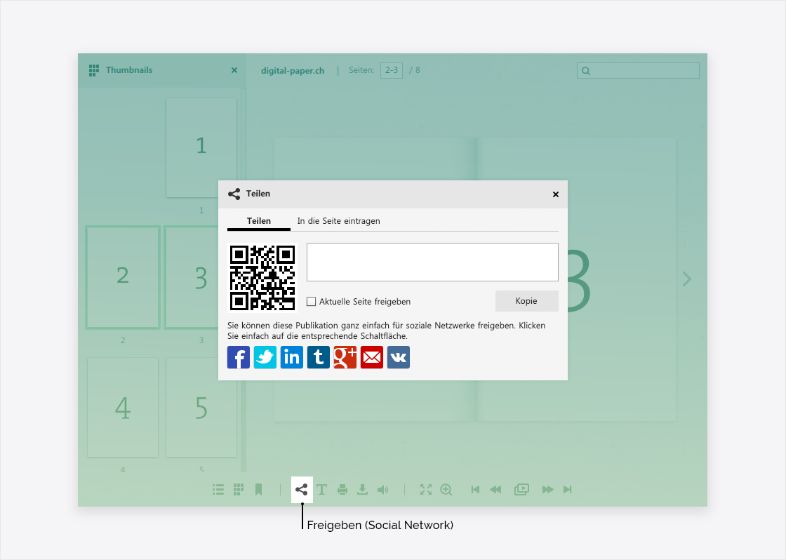Screen dimensions: 786x560
Task: Share publication on LinkedIn
Action: click(292, 357)
